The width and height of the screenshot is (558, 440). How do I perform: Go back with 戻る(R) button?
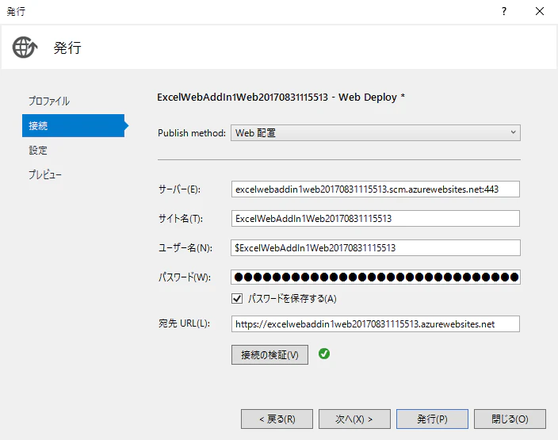point(277,419)
